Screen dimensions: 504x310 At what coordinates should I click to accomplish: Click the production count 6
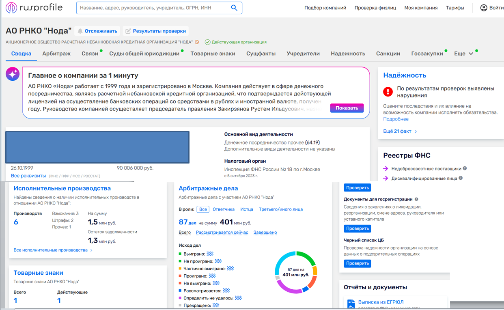[16, 222]
